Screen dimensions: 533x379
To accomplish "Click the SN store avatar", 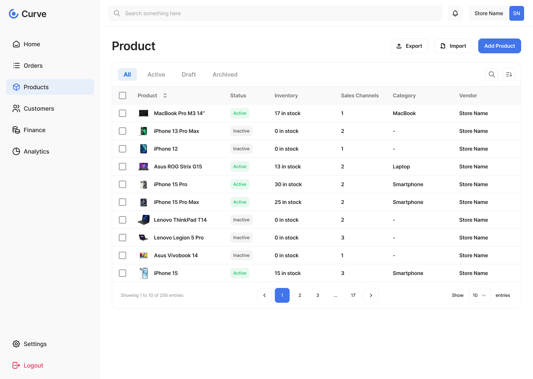I will [517, 13].
